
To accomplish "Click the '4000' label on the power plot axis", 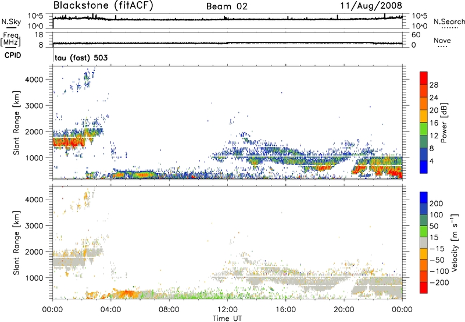I will (x=34, y=80).
